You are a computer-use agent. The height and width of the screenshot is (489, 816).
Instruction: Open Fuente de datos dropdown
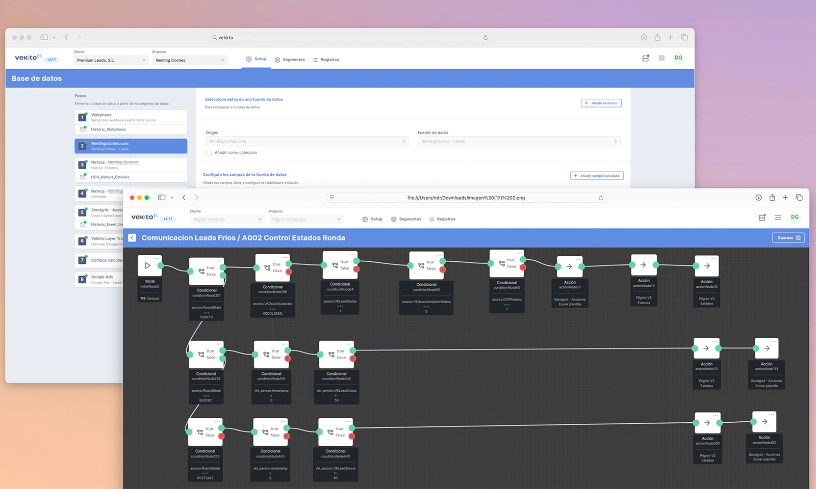(x=519, y=141)
